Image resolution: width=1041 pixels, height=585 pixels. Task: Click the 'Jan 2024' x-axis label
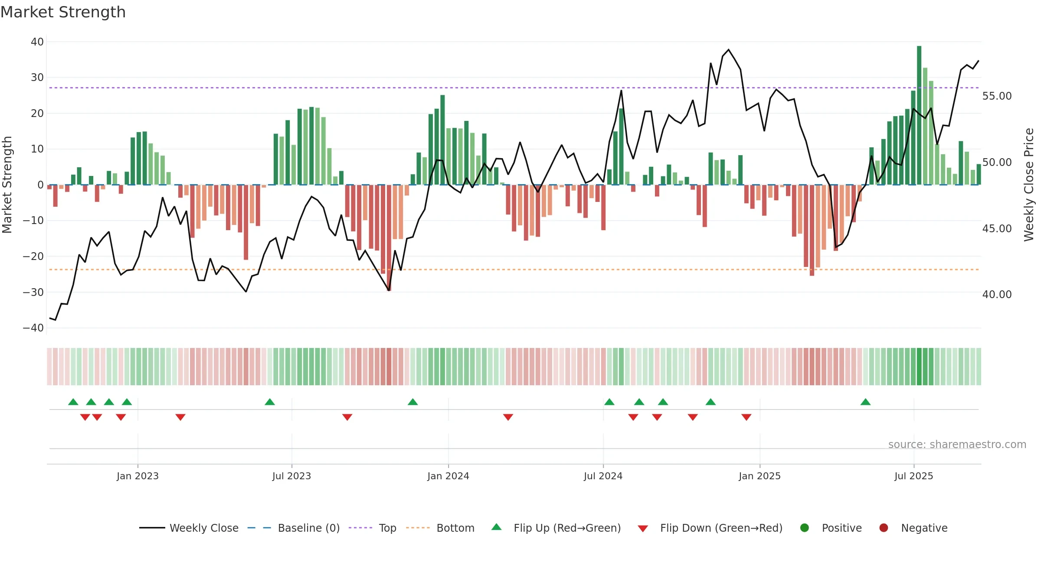pos(448,476)
